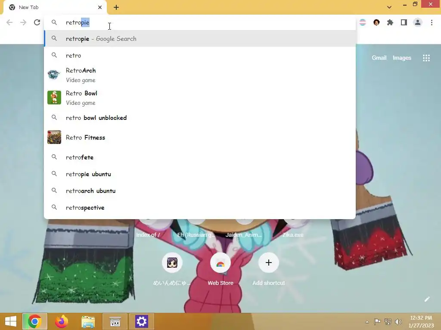
Task: Open the Windows Start menu
Action: click(x=11, y=321)
